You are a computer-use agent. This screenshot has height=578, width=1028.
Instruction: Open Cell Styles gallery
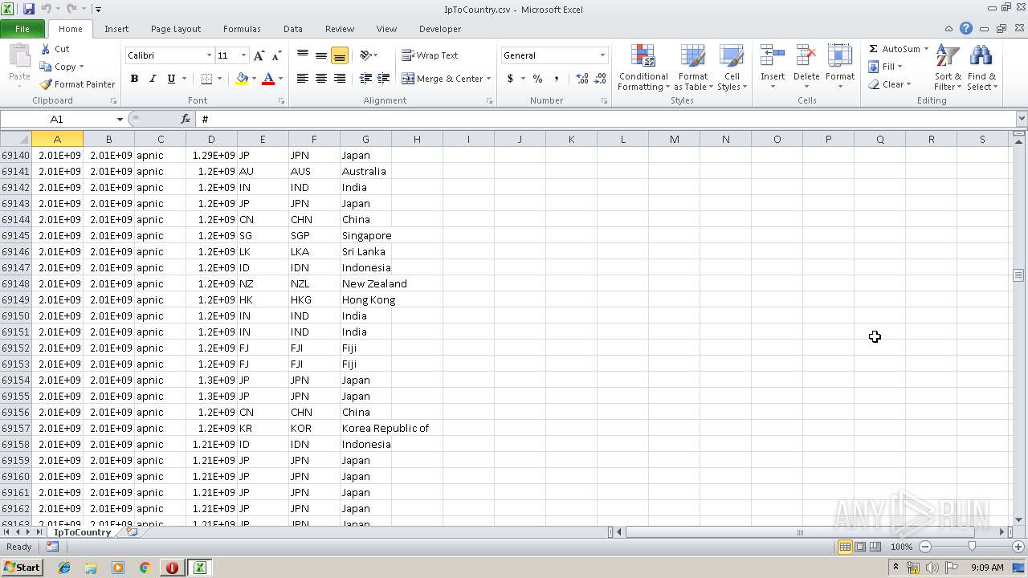[731, 68]
